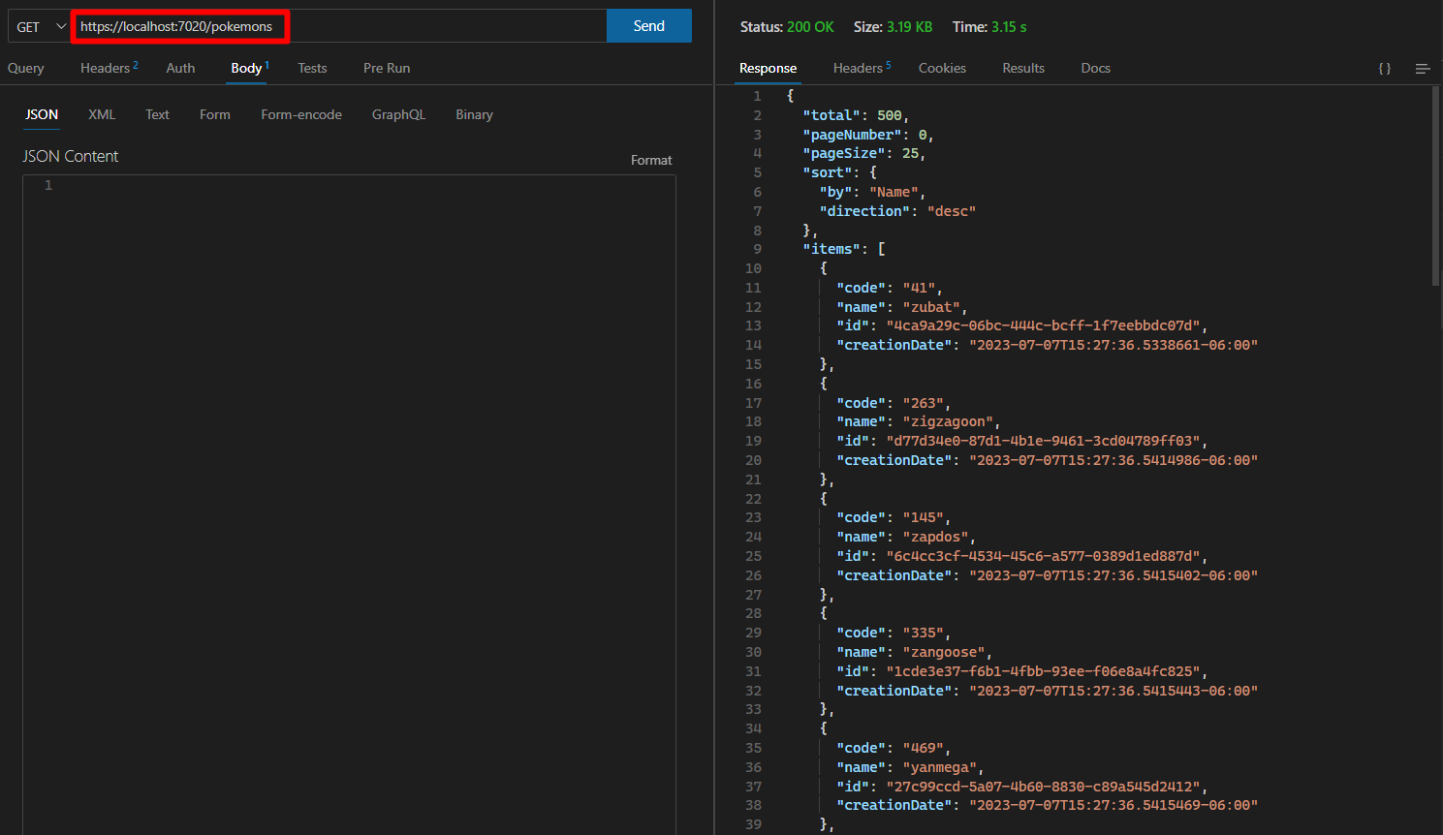Viewport: 1443px width, 835px height.
Task: Select Form-encode body type
Action: (301, 115)
